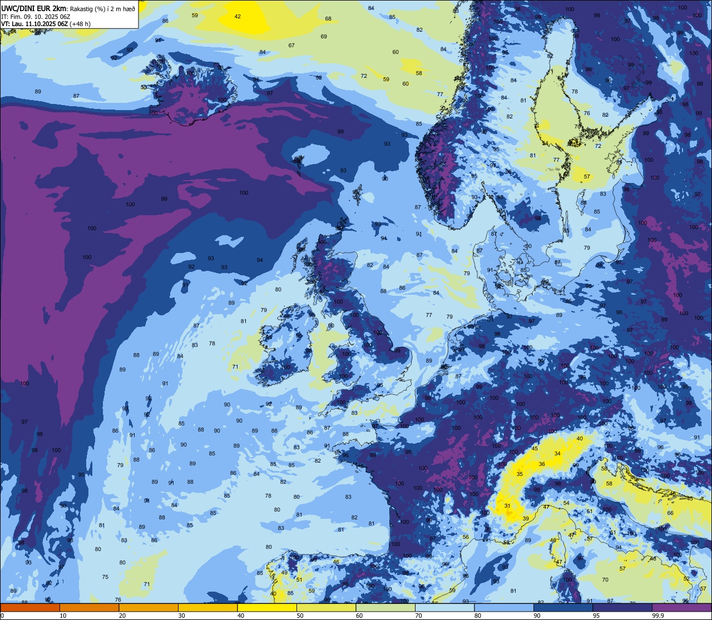Click the 60–70 light green legend swatch
Screen dimensions: 712x620
(x=385, y=607)
